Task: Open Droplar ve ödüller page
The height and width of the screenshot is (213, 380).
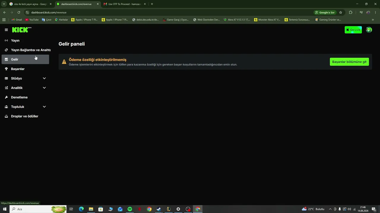Action: tap(25, 116)
